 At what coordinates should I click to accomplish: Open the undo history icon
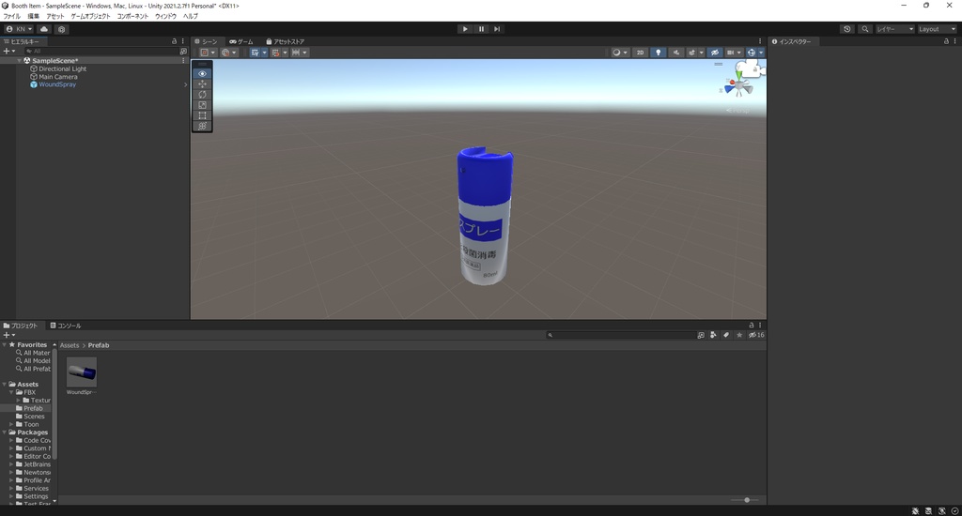(x=847, y=29)
